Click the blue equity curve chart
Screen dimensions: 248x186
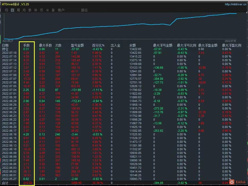tap(120, 26)
